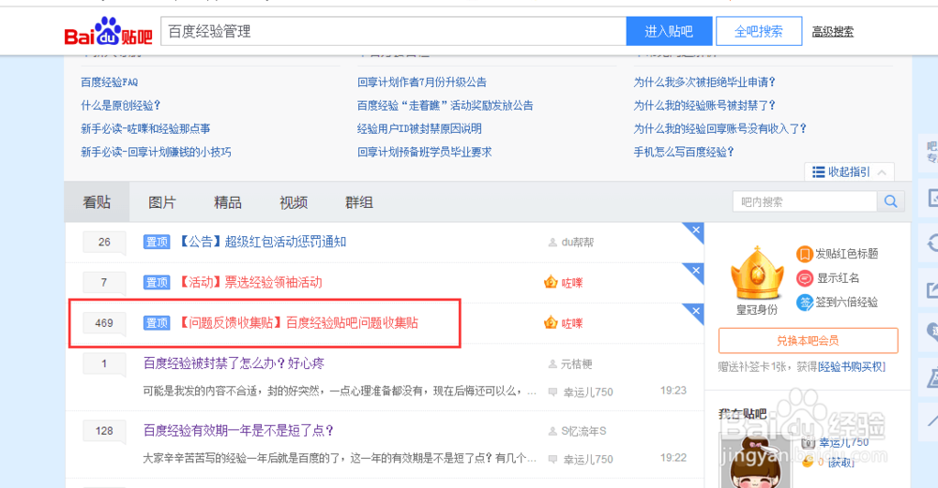Open the 什么是原创经验? link

(x=121, y=106)
